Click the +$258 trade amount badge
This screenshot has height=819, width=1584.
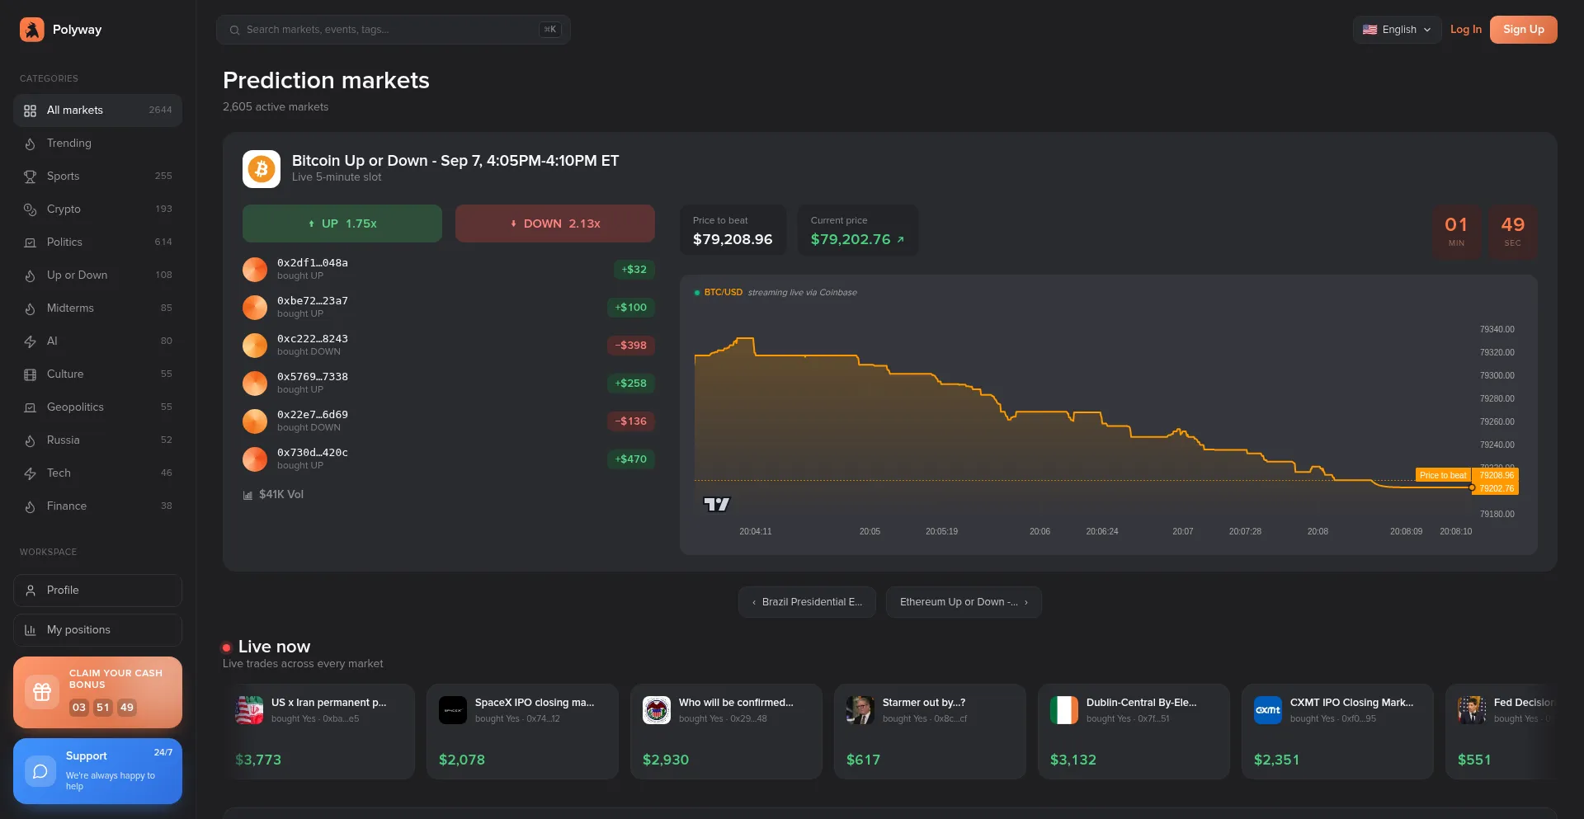[631, 384]
